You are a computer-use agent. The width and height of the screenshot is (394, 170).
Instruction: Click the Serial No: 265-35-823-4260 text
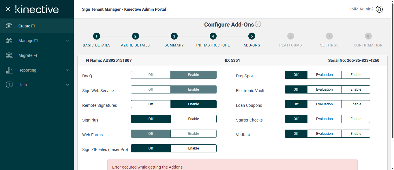pyautogui.click(x=354, y=61)
